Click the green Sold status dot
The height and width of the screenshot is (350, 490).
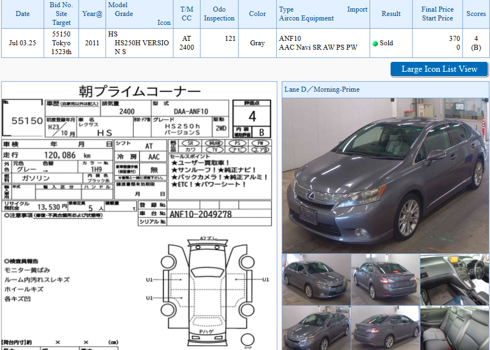[x=375, y=44]
